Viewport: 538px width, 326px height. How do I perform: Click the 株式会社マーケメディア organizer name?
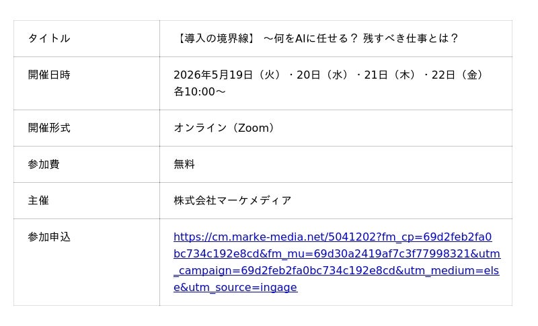[232, 200]
